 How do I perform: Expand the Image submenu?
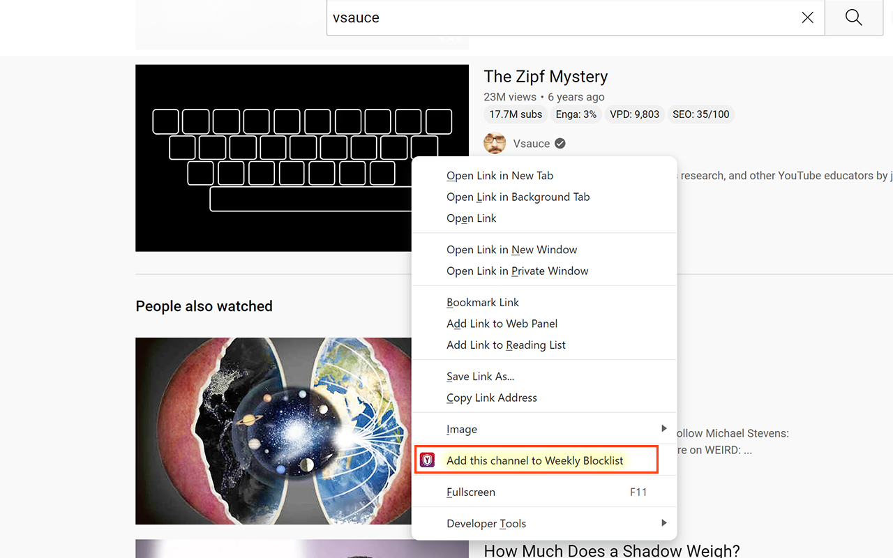544,429
